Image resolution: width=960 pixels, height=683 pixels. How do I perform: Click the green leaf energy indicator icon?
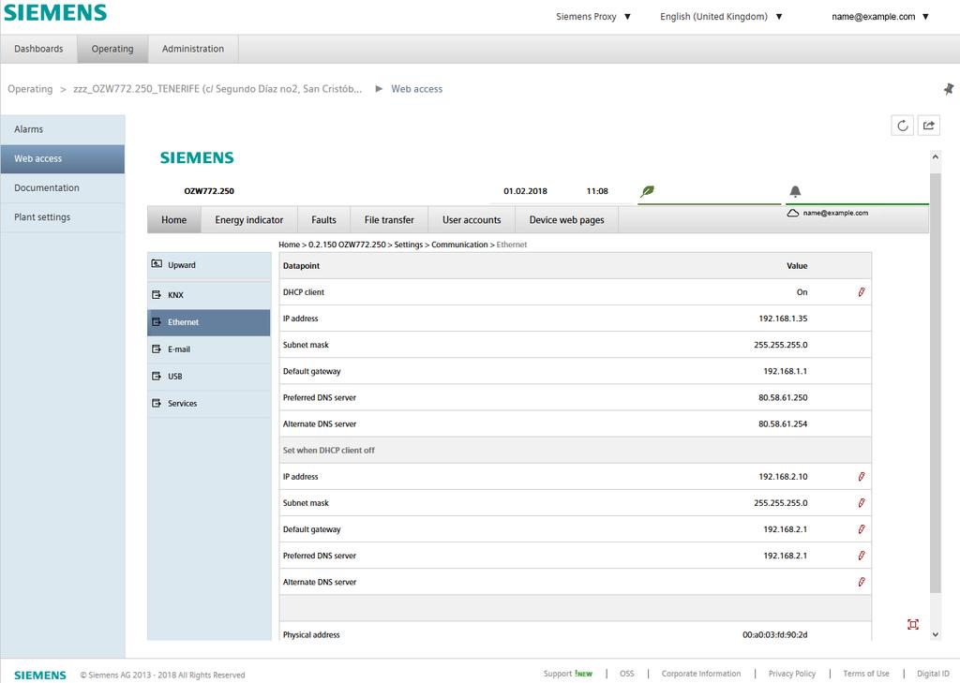[647, 191]
